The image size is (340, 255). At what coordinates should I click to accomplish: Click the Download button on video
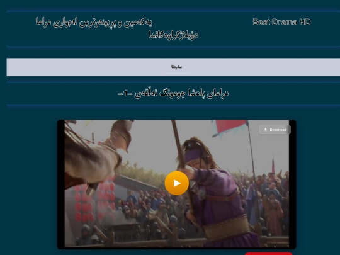(275, 130)
